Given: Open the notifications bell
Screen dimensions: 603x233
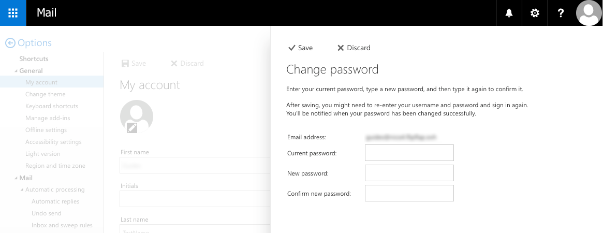Looking at the screenshot, I should (x=509, y=13).
